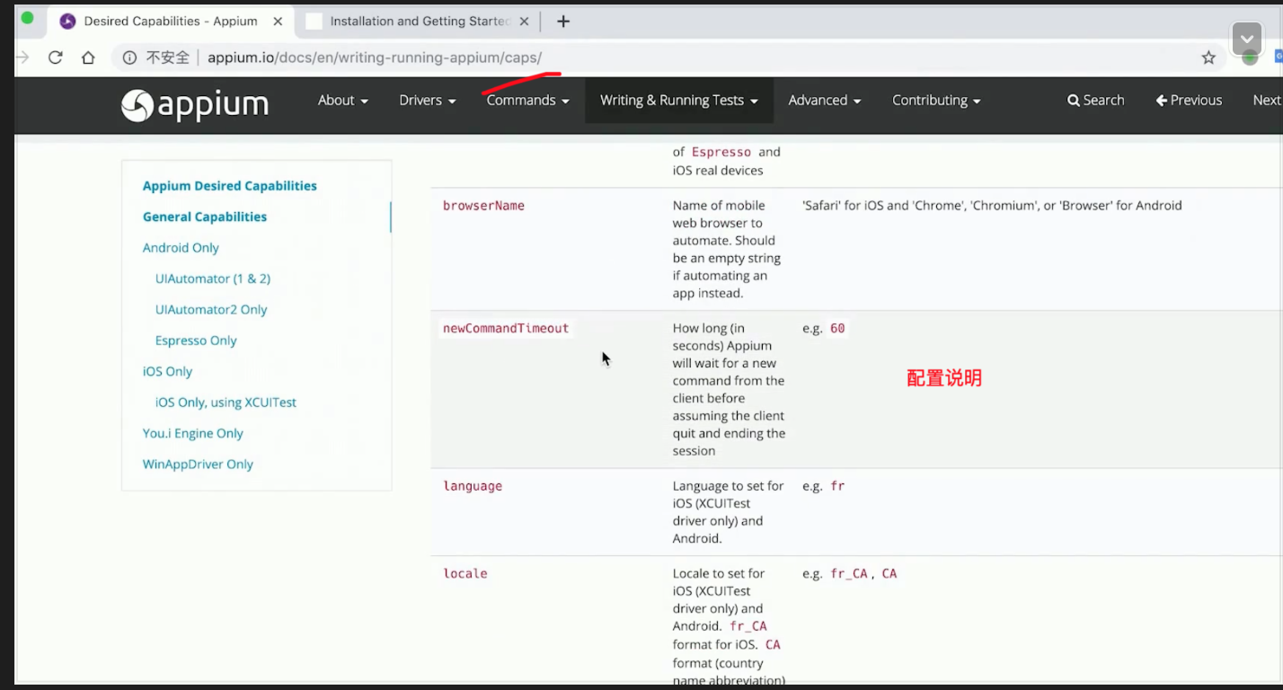Viewport: 1283px width, 690px height.
Task: Click the Appium logo
Action: (x=195, y=105)
